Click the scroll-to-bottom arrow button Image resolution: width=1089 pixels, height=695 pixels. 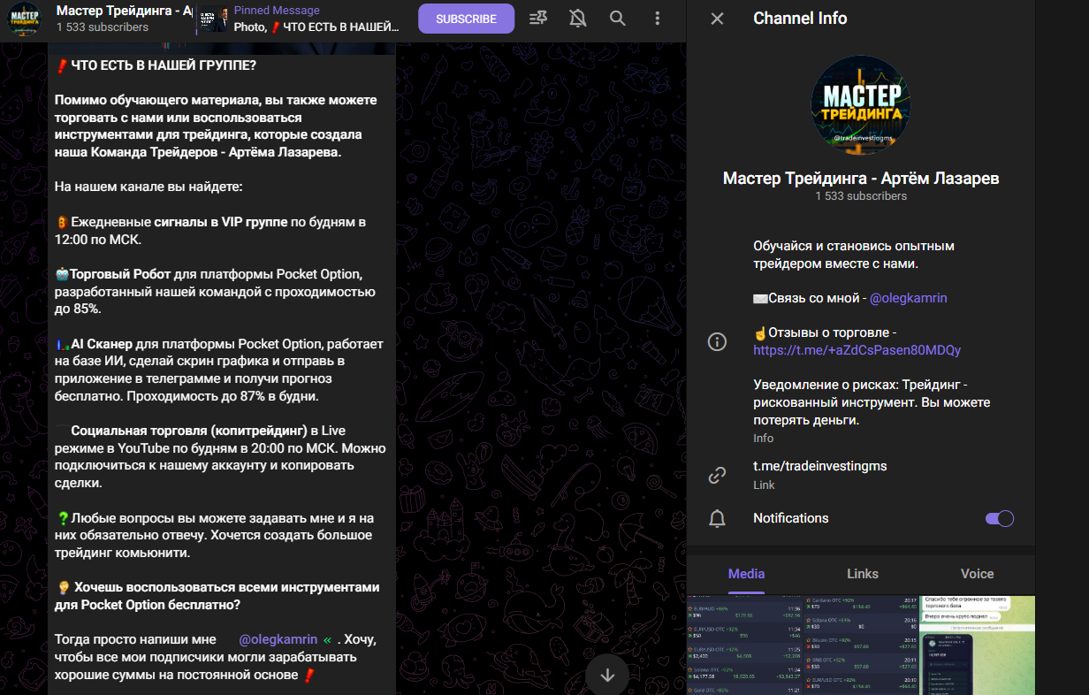(607, 676)
